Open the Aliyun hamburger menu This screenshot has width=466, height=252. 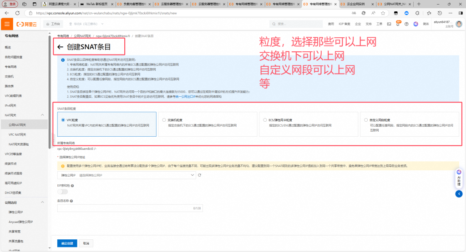(7, 24)
